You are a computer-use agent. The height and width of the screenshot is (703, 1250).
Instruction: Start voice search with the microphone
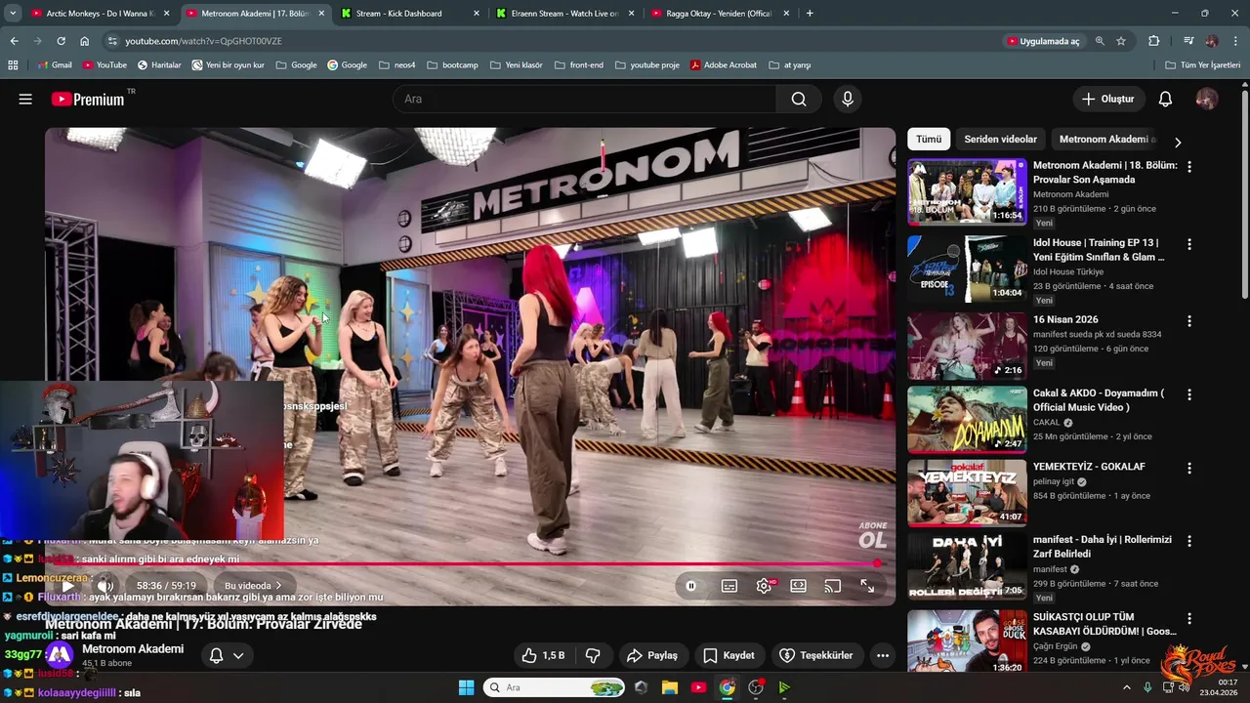pyautogui.click(x=848, y=99)
